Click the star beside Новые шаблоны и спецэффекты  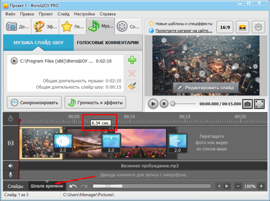pyautogui.click(x=151, y=23)
